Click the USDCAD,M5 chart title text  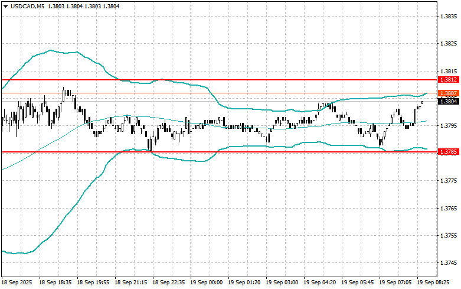click(27, 6)
